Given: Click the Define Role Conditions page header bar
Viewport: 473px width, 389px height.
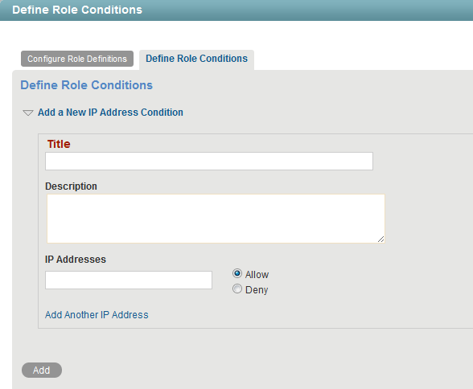Looking at the screenshot, I should coord(236,10).
